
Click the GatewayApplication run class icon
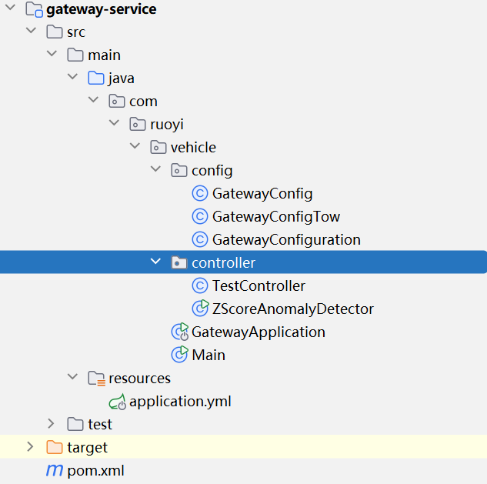(179, 332)
